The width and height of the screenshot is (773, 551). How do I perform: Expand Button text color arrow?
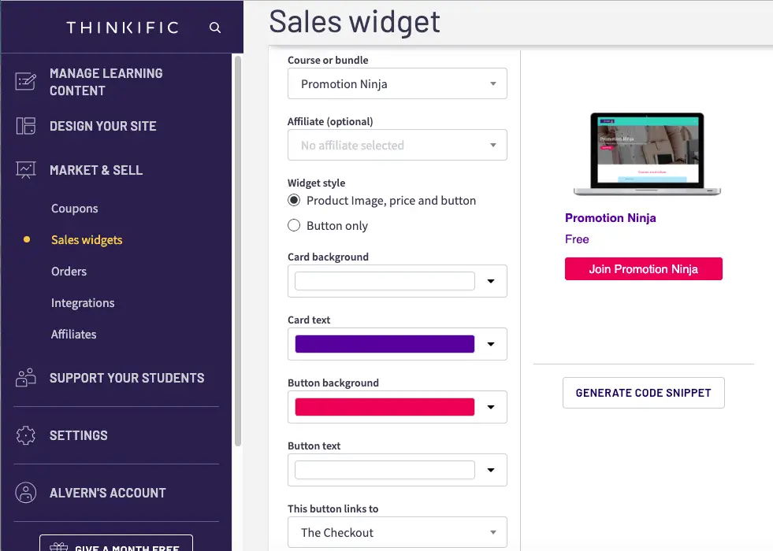tap(491, 470)
